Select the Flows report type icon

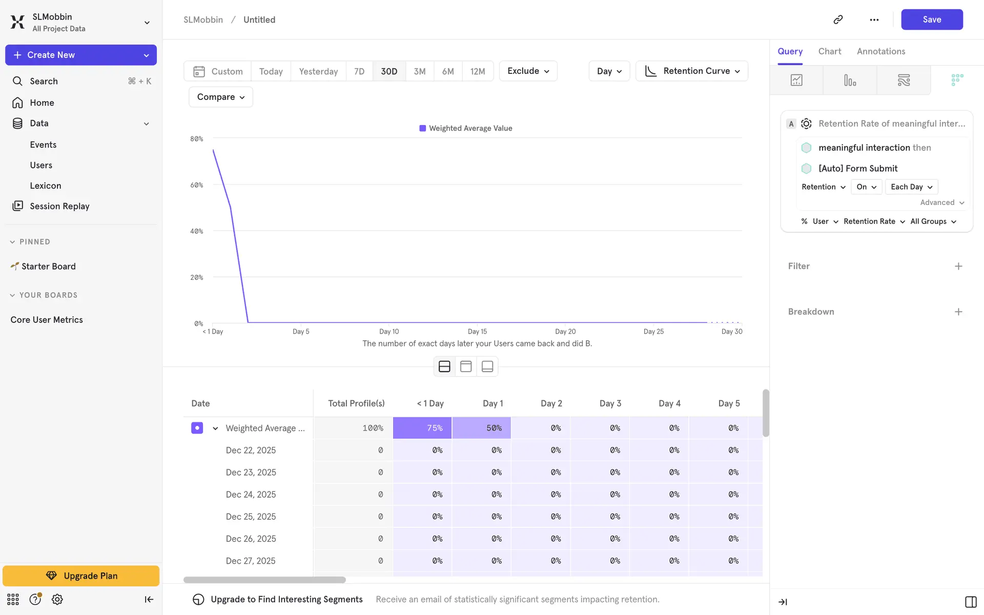904,80
